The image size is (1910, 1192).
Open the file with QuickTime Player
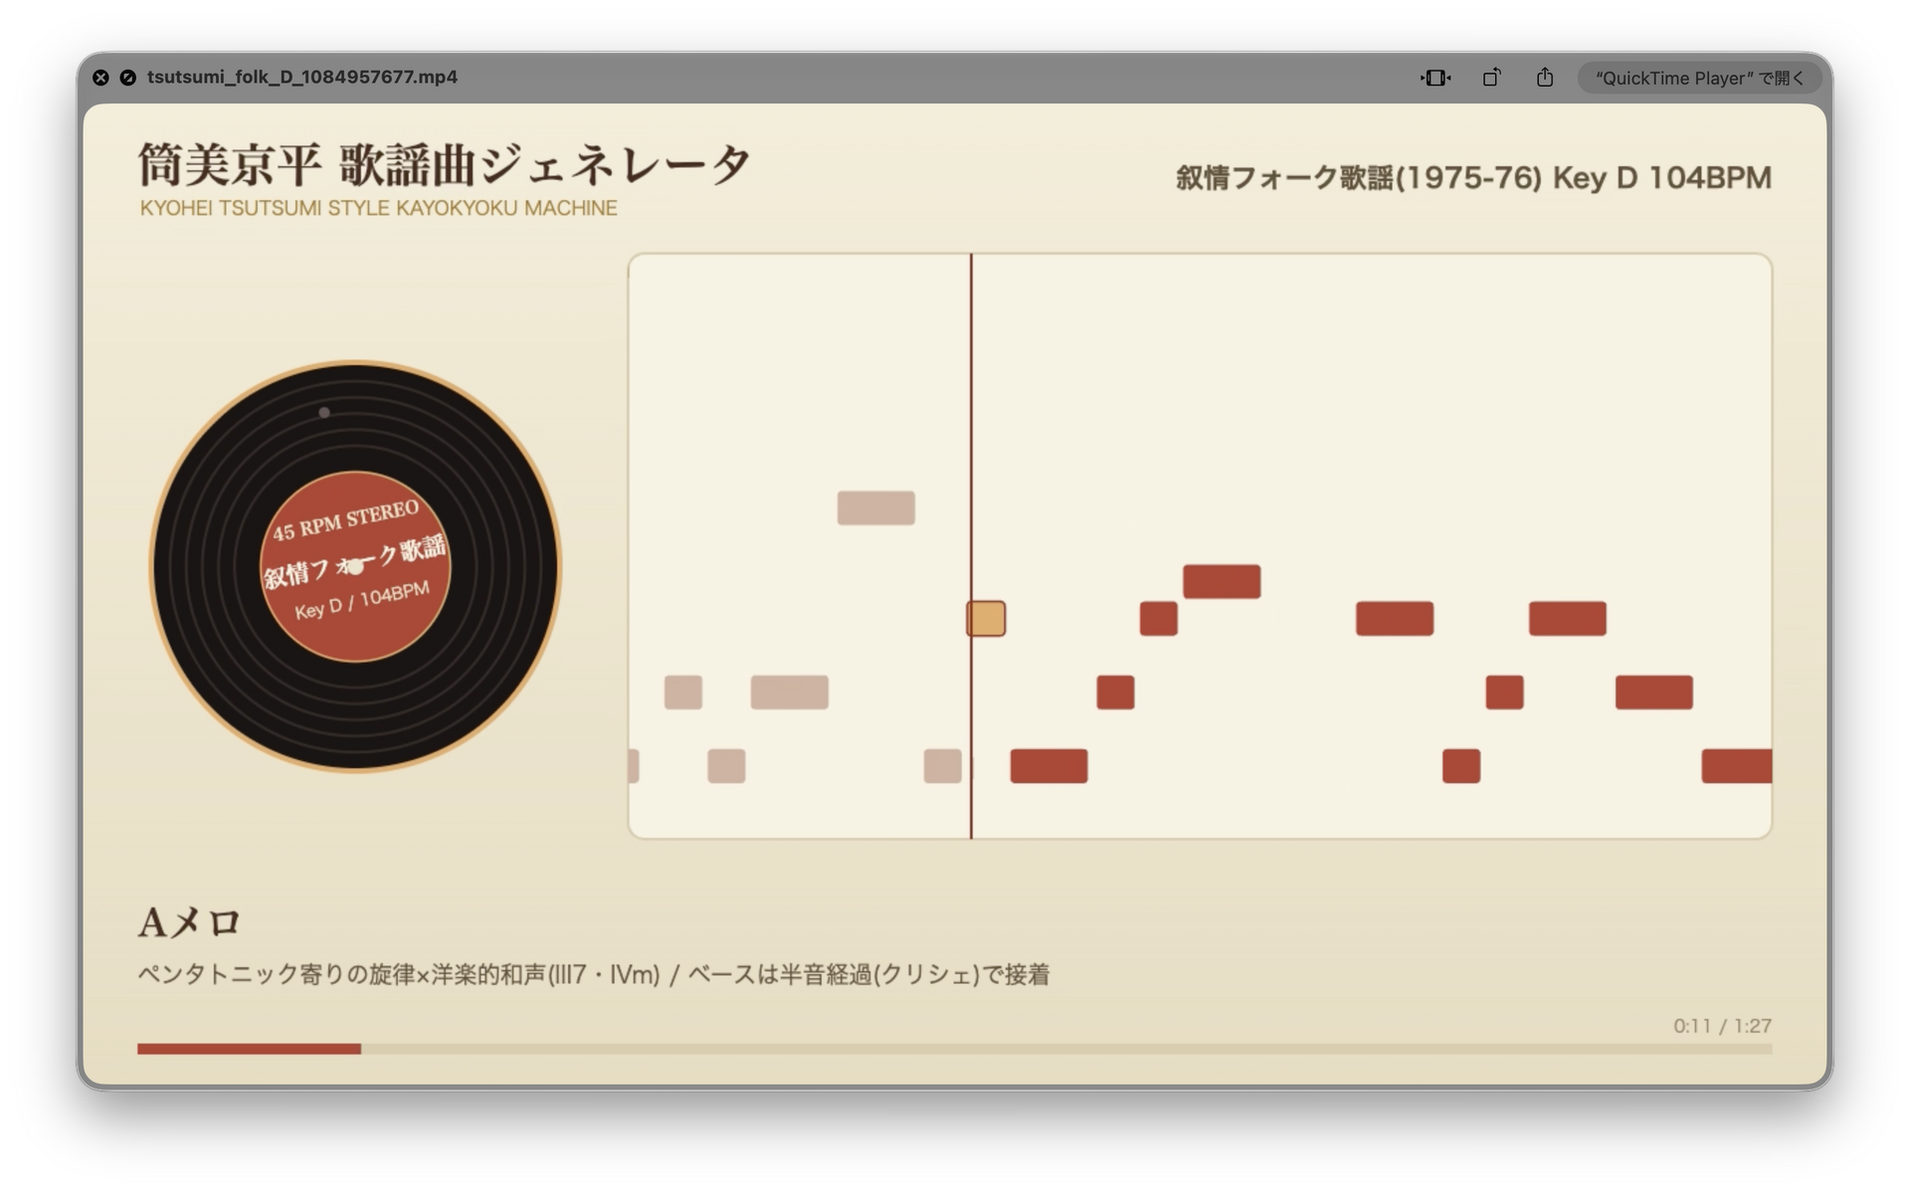coord(1699,78)
